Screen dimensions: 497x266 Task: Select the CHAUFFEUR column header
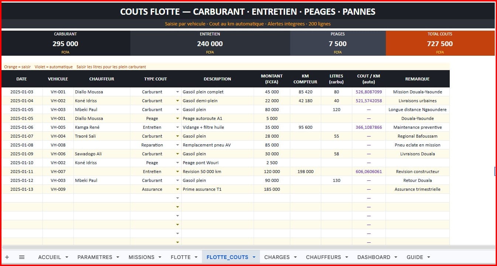tap(102, 79)
